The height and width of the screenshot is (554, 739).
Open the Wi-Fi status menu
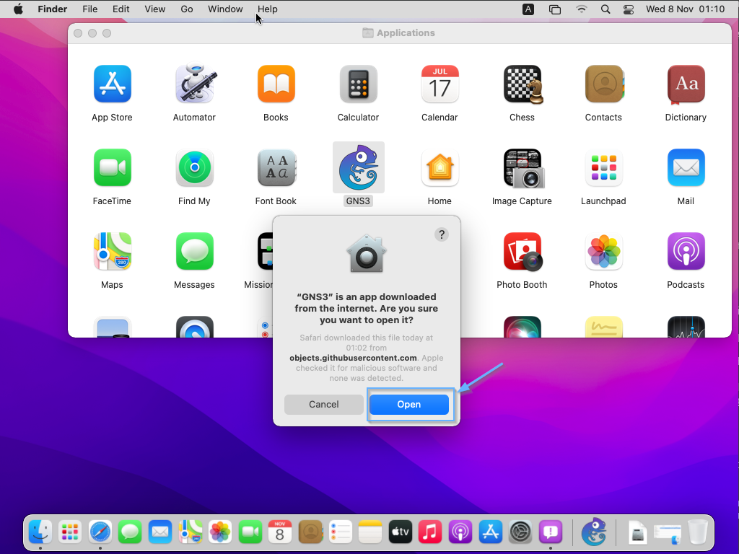(x=582, y=9)
